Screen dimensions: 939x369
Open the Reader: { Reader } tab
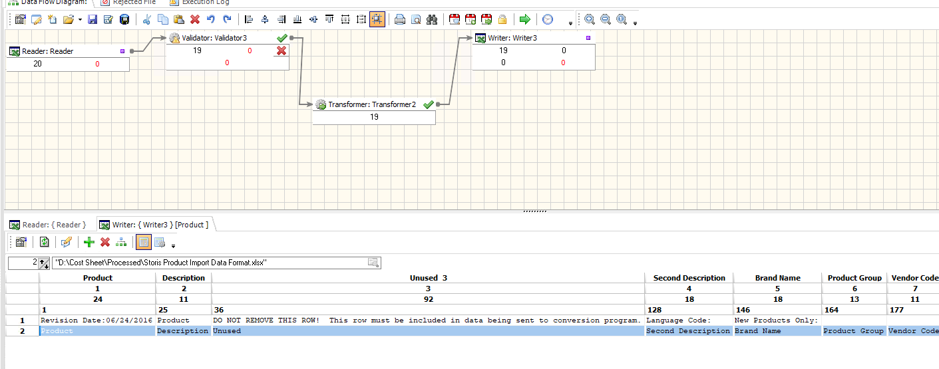(x=49, y=225)
